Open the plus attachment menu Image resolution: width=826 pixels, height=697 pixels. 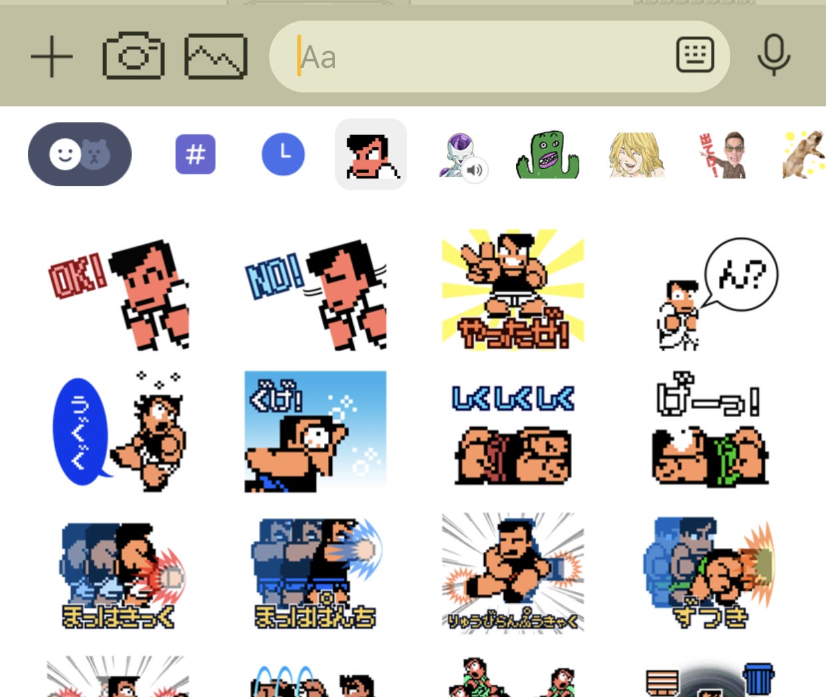(52, 57)
